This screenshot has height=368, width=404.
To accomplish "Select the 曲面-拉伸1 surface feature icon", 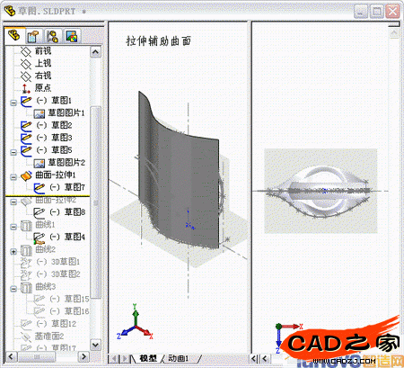I will click(26, 175).
